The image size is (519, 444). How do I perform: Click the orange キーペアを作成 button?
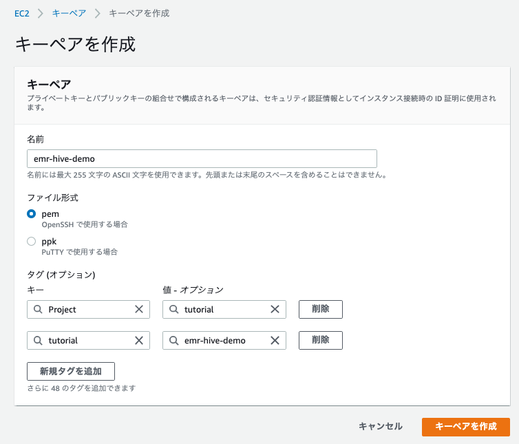(x=466, y=427)
